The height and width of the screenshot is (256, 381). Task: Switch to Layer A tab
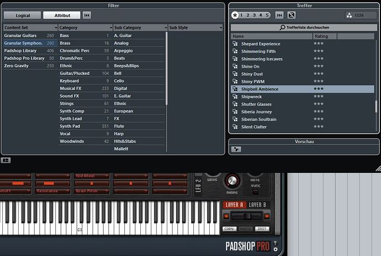coord(234,205)
